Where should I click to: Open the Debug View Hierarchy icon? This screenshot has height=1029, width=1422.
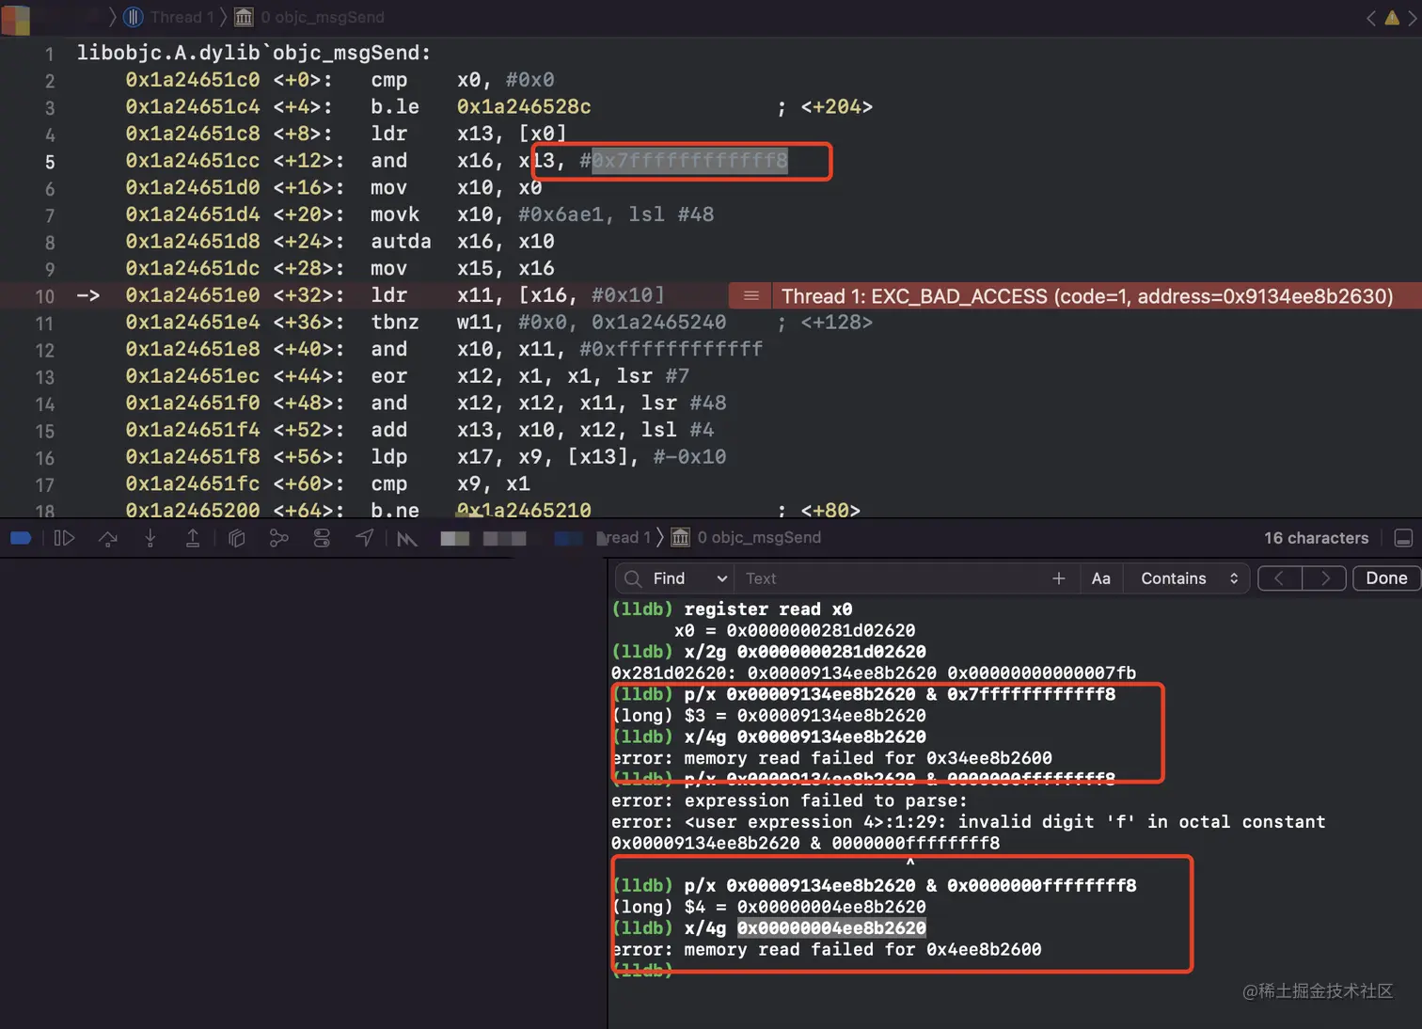[x=237, y=538]
